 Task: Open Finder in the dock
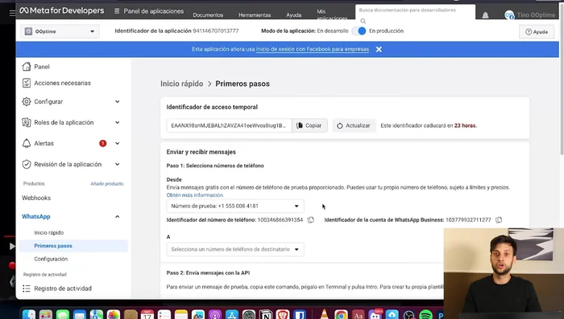[28, 315]
